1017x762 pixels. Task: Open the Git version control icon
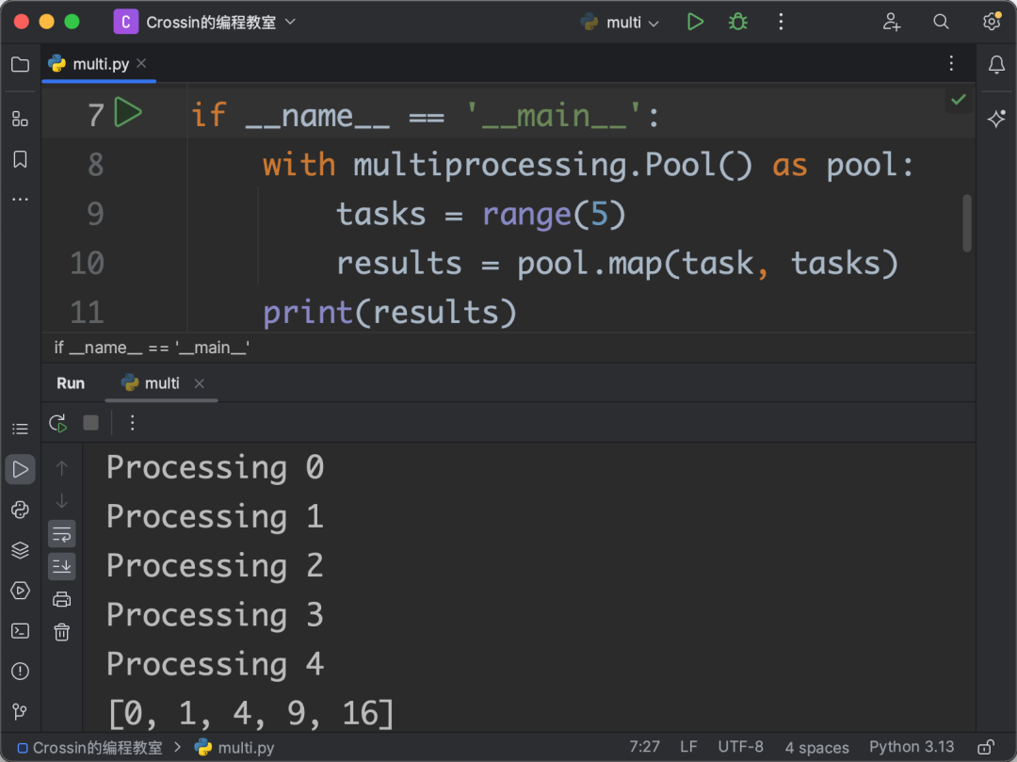20,711
